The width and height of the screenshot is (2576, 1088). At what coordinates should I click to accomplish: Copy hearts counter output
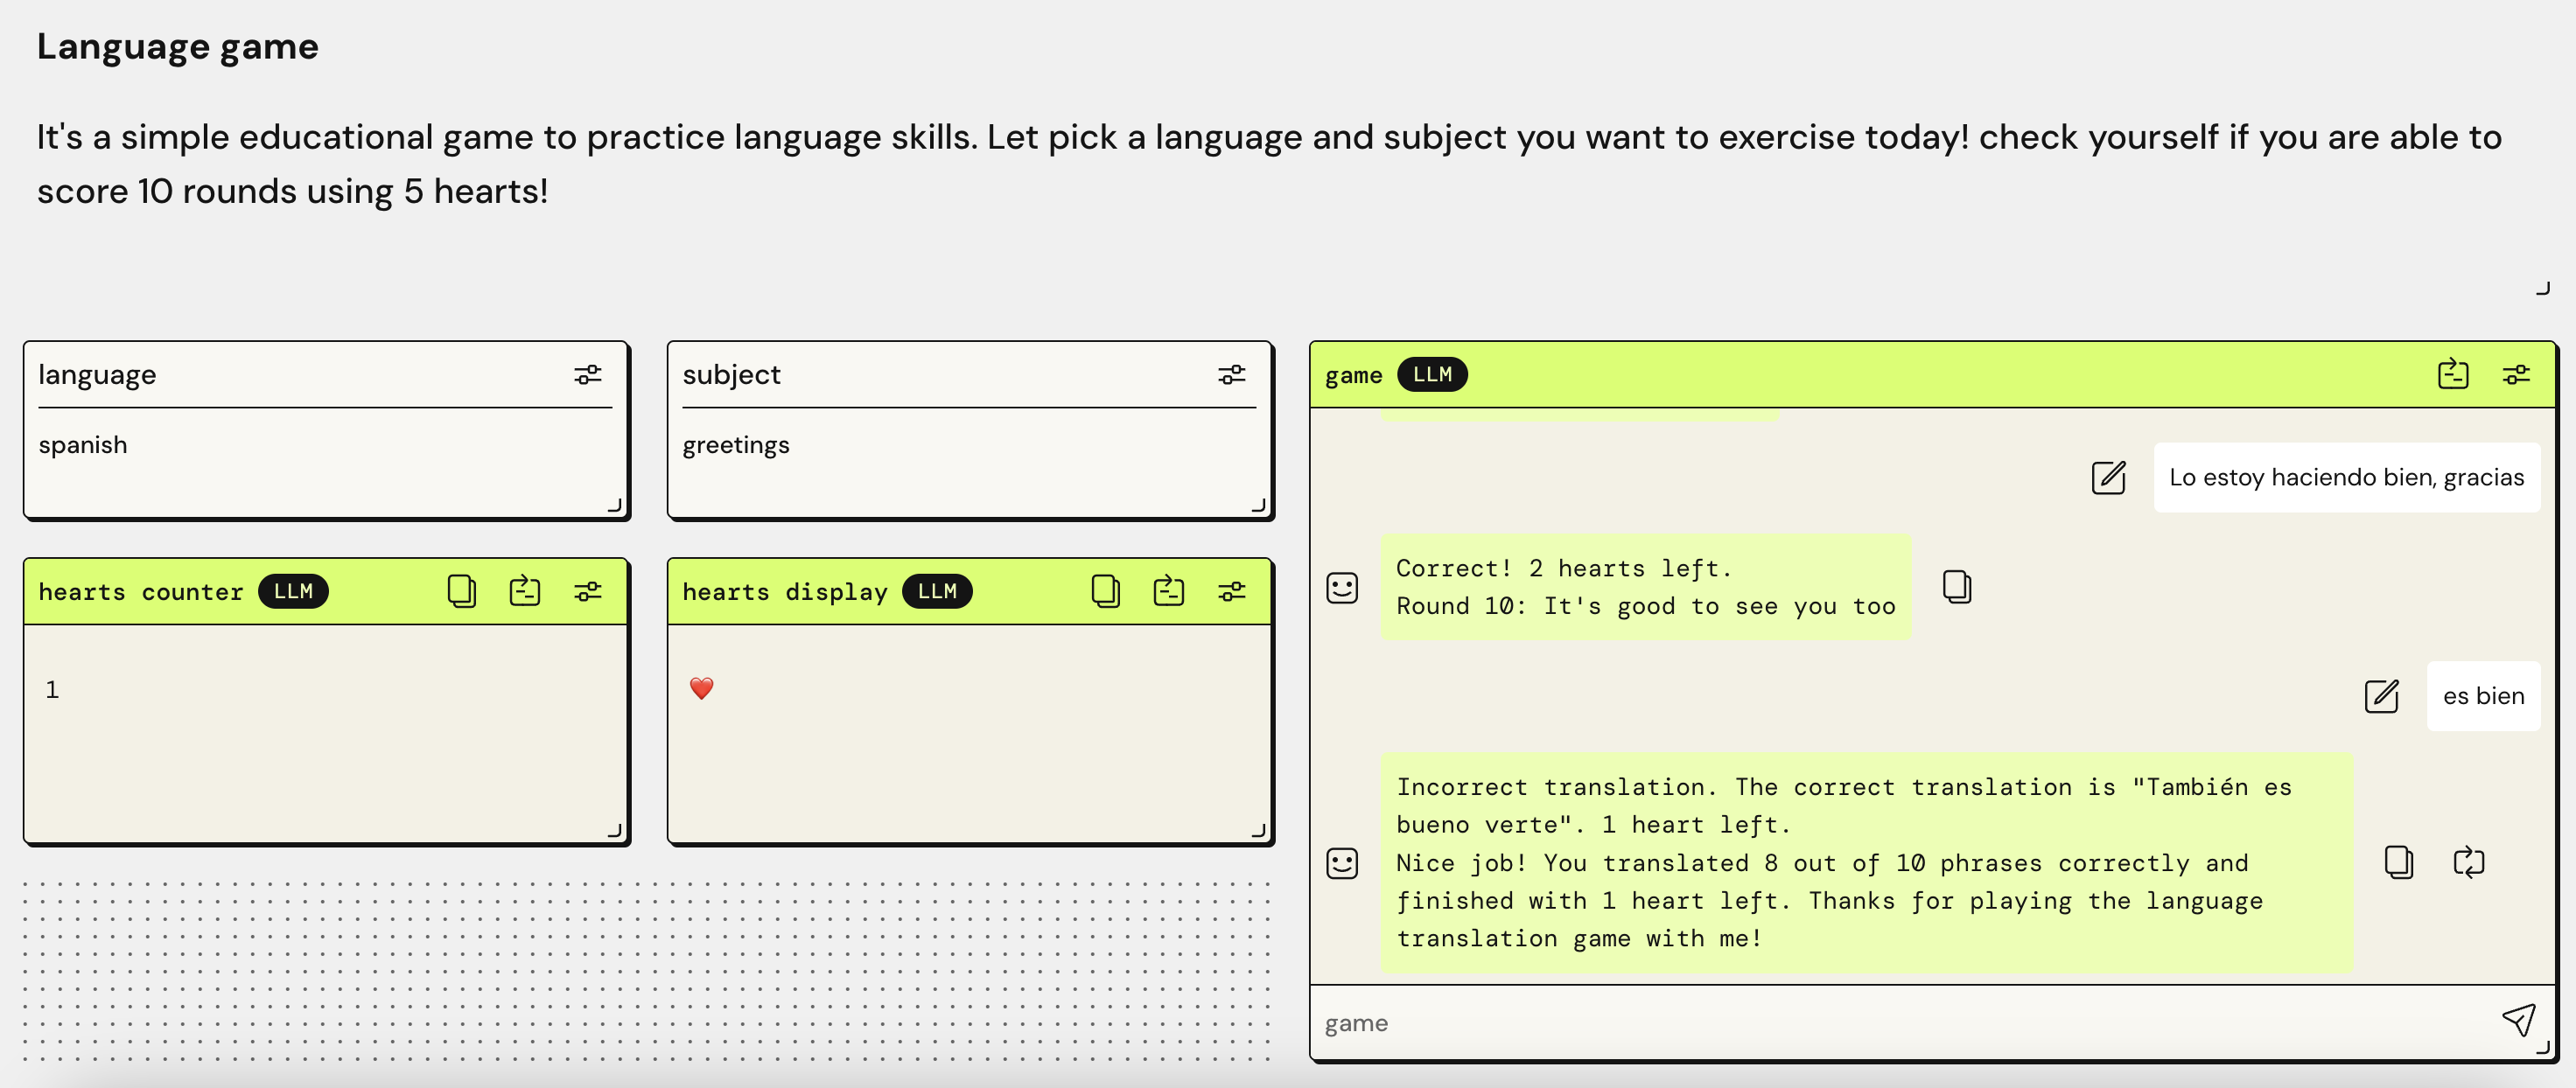pyautogui.click(x=461, y=591)
